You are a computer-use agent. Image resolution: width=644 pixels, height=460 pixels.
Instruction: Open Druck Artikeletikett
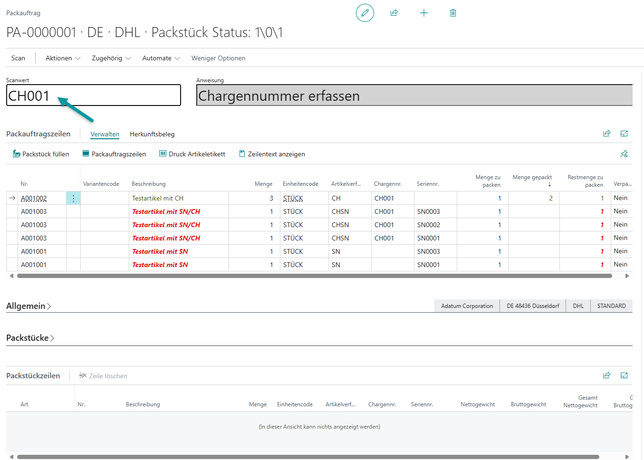pyautogui.click(x=192, y=154)
